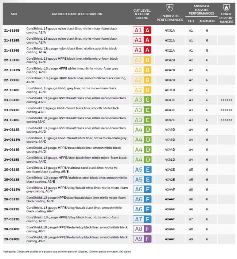Click the A6 F badge for 26-0513W

[142, 189]
